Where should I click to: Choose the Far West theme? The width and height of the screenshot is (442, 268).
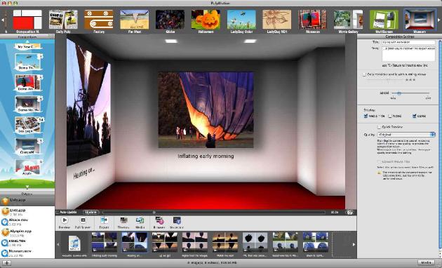[135, 20]
